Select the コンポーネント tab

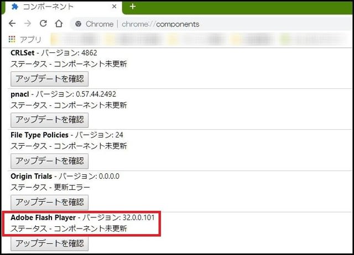coord(63,7)
